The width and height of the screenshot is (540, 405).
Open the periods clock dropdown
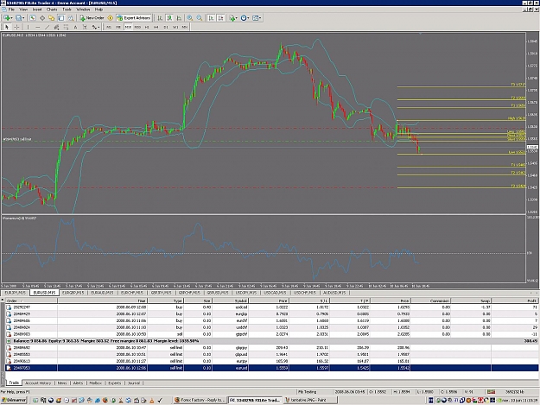pyautogui.click(x=245, y=18)
